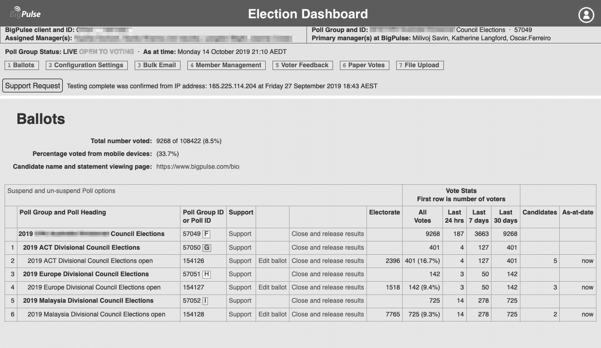This screenshot has height=348, width=601.
Task: Select the Paper Votes tab
Action: pyautogui.click(x=365, y=65)
